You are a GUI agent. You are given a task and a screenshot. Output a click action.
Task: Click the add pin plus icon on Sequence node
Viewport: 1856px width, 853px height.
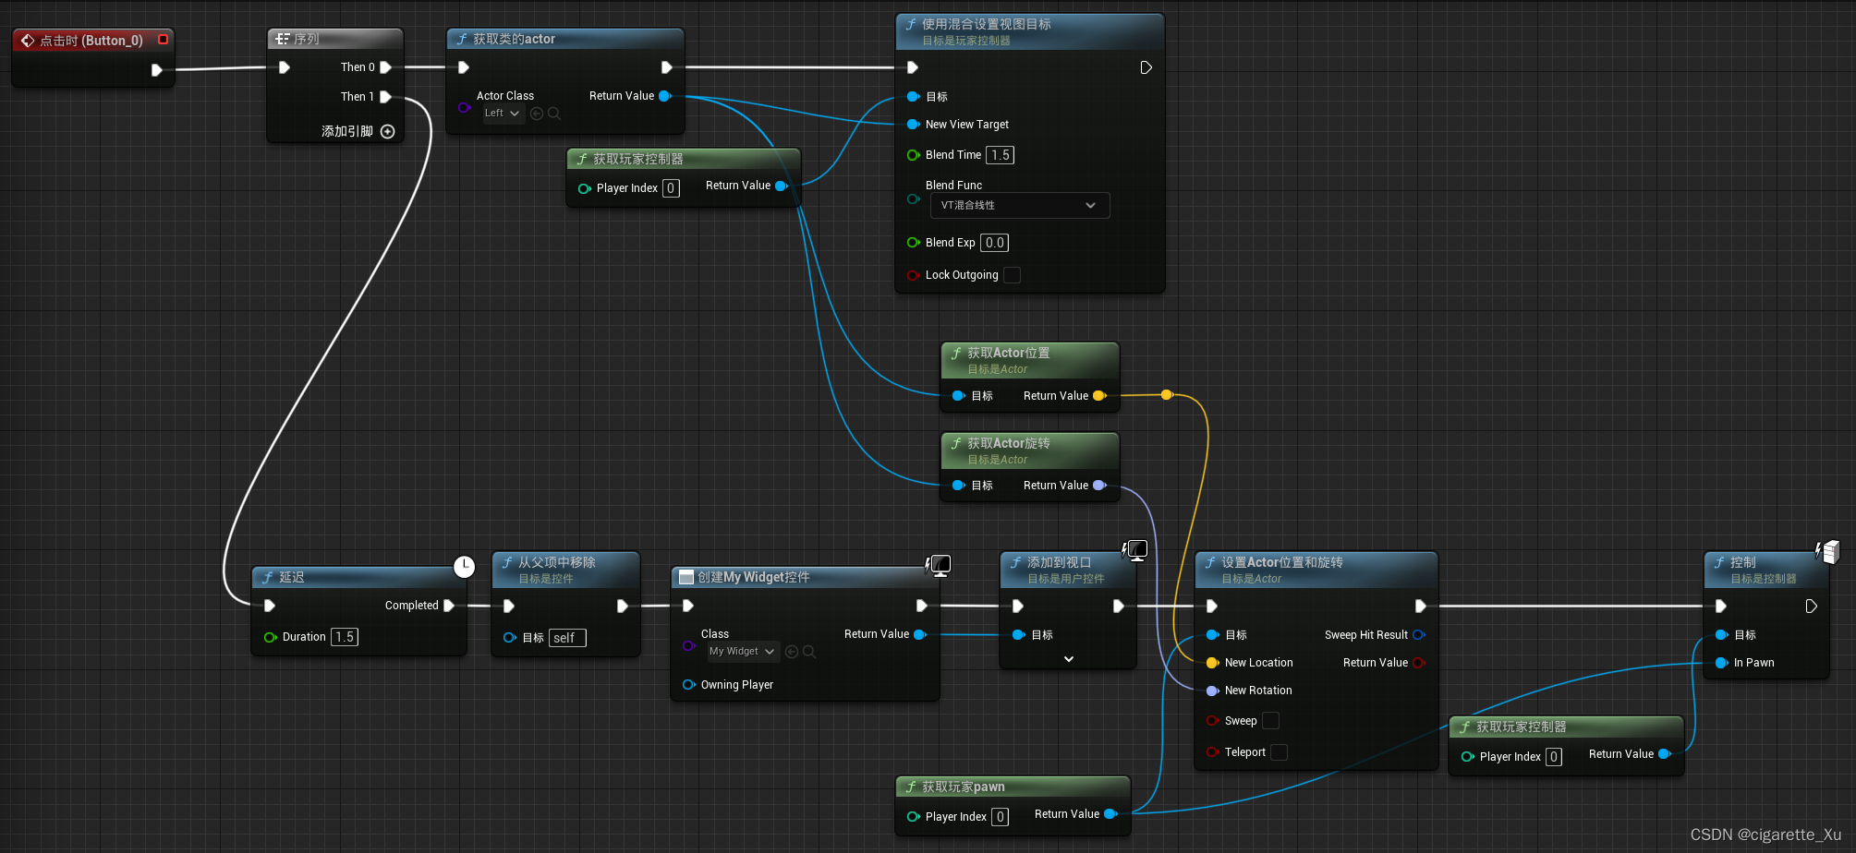point(388,132)
